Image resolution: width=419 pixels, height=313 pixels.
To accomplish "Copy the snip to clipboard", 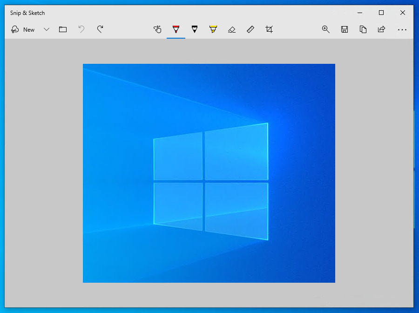I will click(x=363, y=29).
